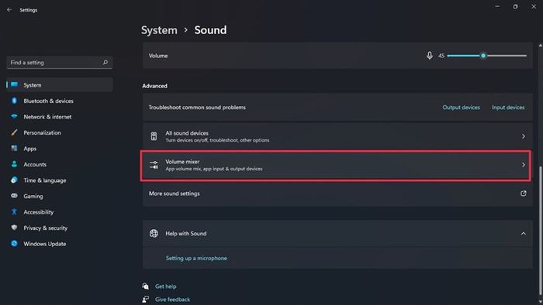Click the Find a setting search box

60,63
